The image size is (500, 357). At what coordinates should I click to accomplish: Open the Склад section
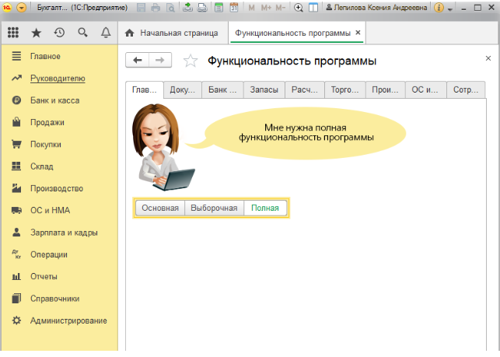tap(42, 166)
